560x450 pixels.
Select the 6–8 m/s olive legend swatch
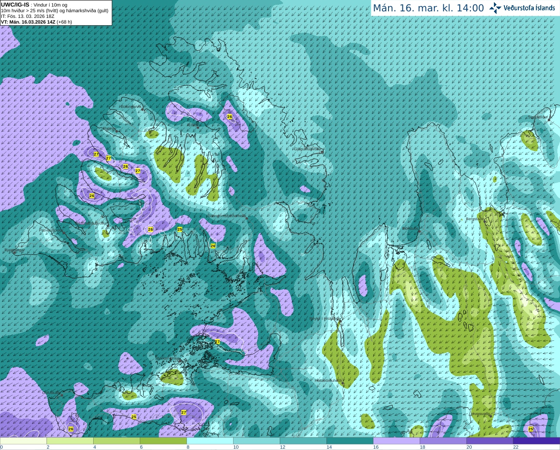tap(163, 441)
